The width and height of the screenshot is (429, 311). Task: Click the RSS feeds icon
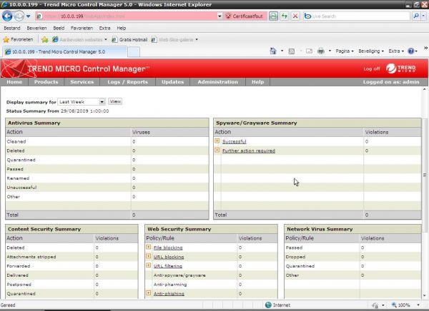tap(292, 51)
